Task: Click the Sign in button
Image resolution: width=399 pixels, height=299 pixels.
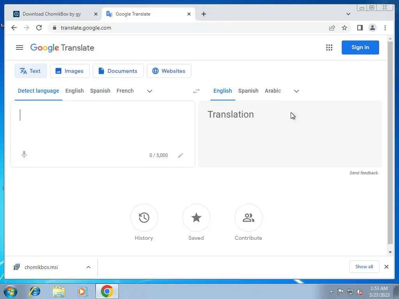Action: click(x=360, y=47)
